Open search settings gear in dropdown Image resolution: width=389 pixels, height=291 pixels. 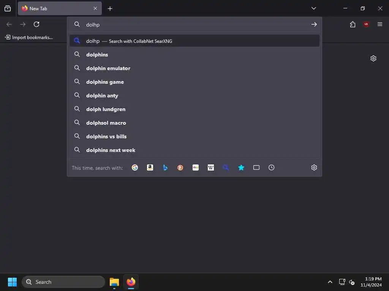(x=314, y=167)
